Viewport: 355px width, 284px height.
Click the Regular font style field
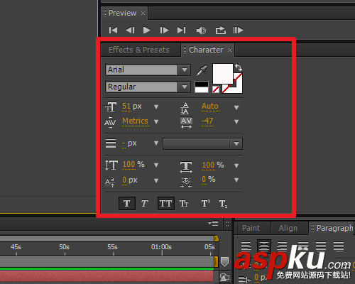click(141, 87)
